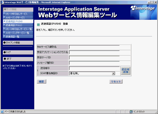The image size is (158, 114).
Task: Click the イントラネット zone icon in status bar
Action: pyautogui.click(x=131, y=111)
